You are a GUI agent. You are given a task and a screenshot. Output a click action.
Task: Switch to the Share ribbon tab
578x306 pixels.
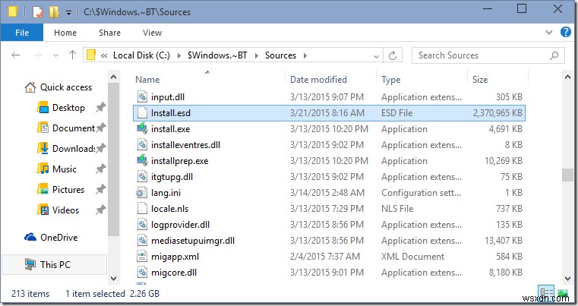tap(109, 33)
